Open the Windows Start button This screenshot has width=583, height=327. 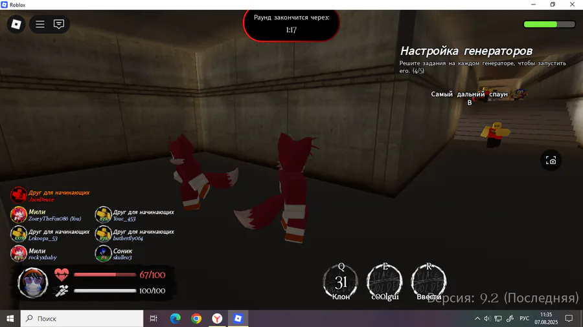(10, 319)
